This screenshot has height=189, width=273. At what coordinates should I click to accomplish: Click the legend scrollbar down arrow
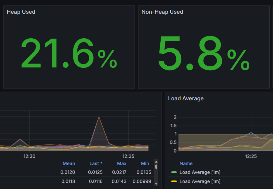(156, 184)
